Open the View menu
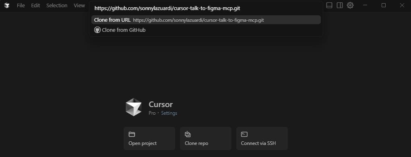The height and width of the screenshot is (157, 411). [79, 5]
